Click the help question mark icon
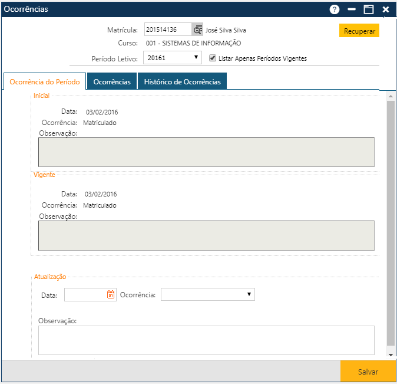 pyautogui.click(x=335, y=9)
